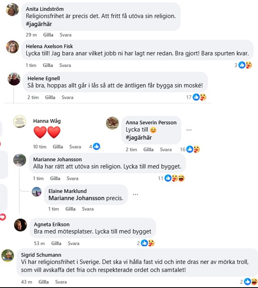258x288 pixels.
Task: Click Agneta Erikson's profile avatar
Action: point(20,225)
